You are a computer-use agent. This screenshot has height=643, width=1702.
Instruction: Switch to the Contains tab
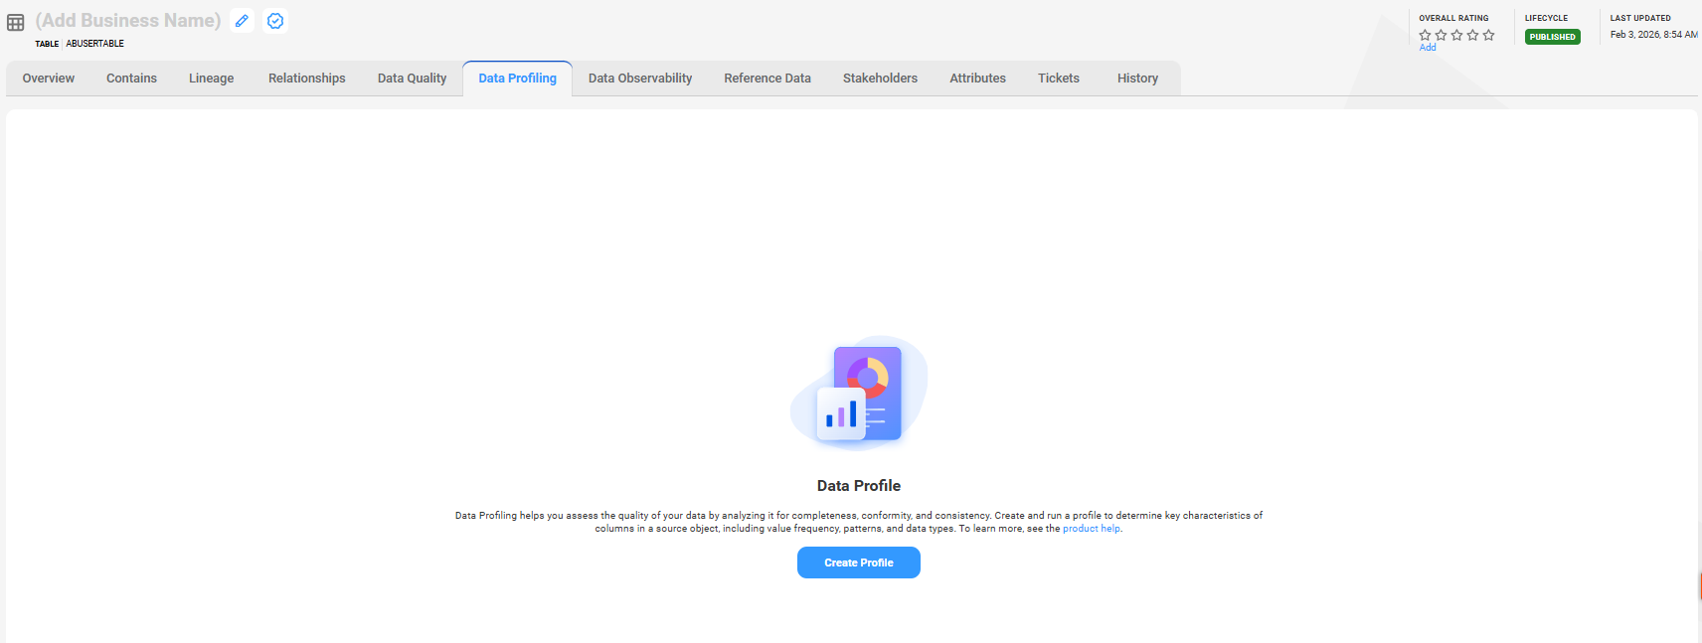[x=131, y=79]
